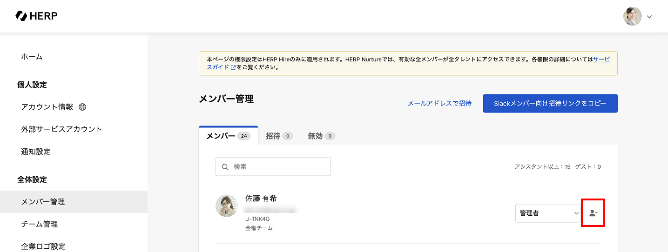The image size is (668, 252).
Task: Click the HERP logo
Action: [x=36, y=16]
